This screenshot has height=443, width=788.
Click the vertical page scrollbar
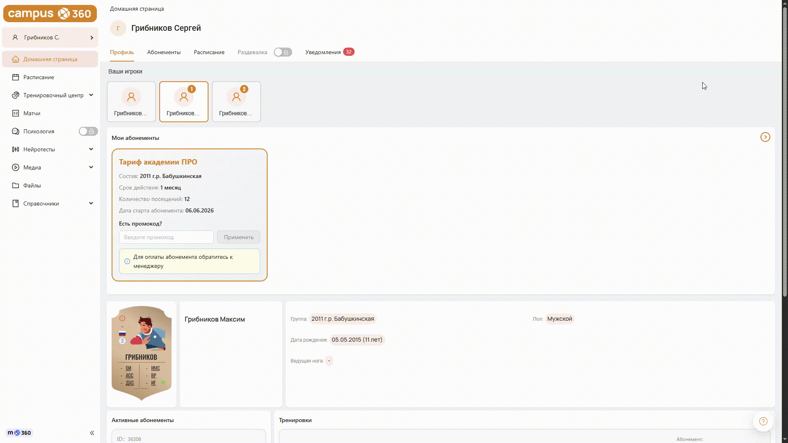(x=785, y=152)
